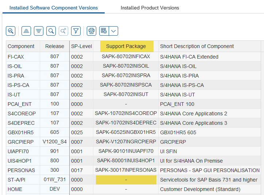Select the Release column header

(55, 46)
